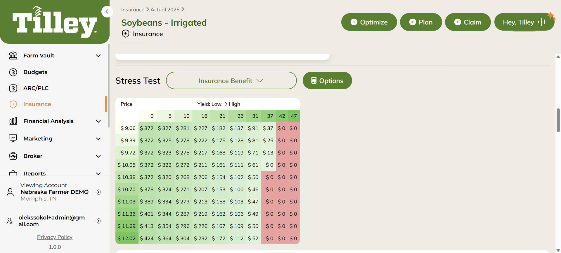Click the Nebraska Farmer DEMO account name
The height and width of the screenshot is (253, 561).
click(54, 192)
